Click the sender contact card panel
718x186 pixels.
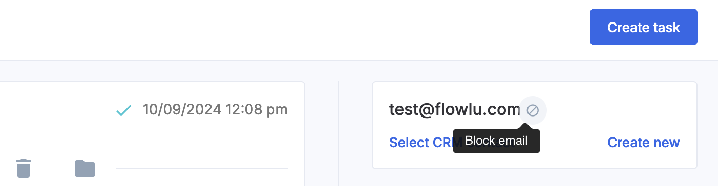(x=535, y=125)
